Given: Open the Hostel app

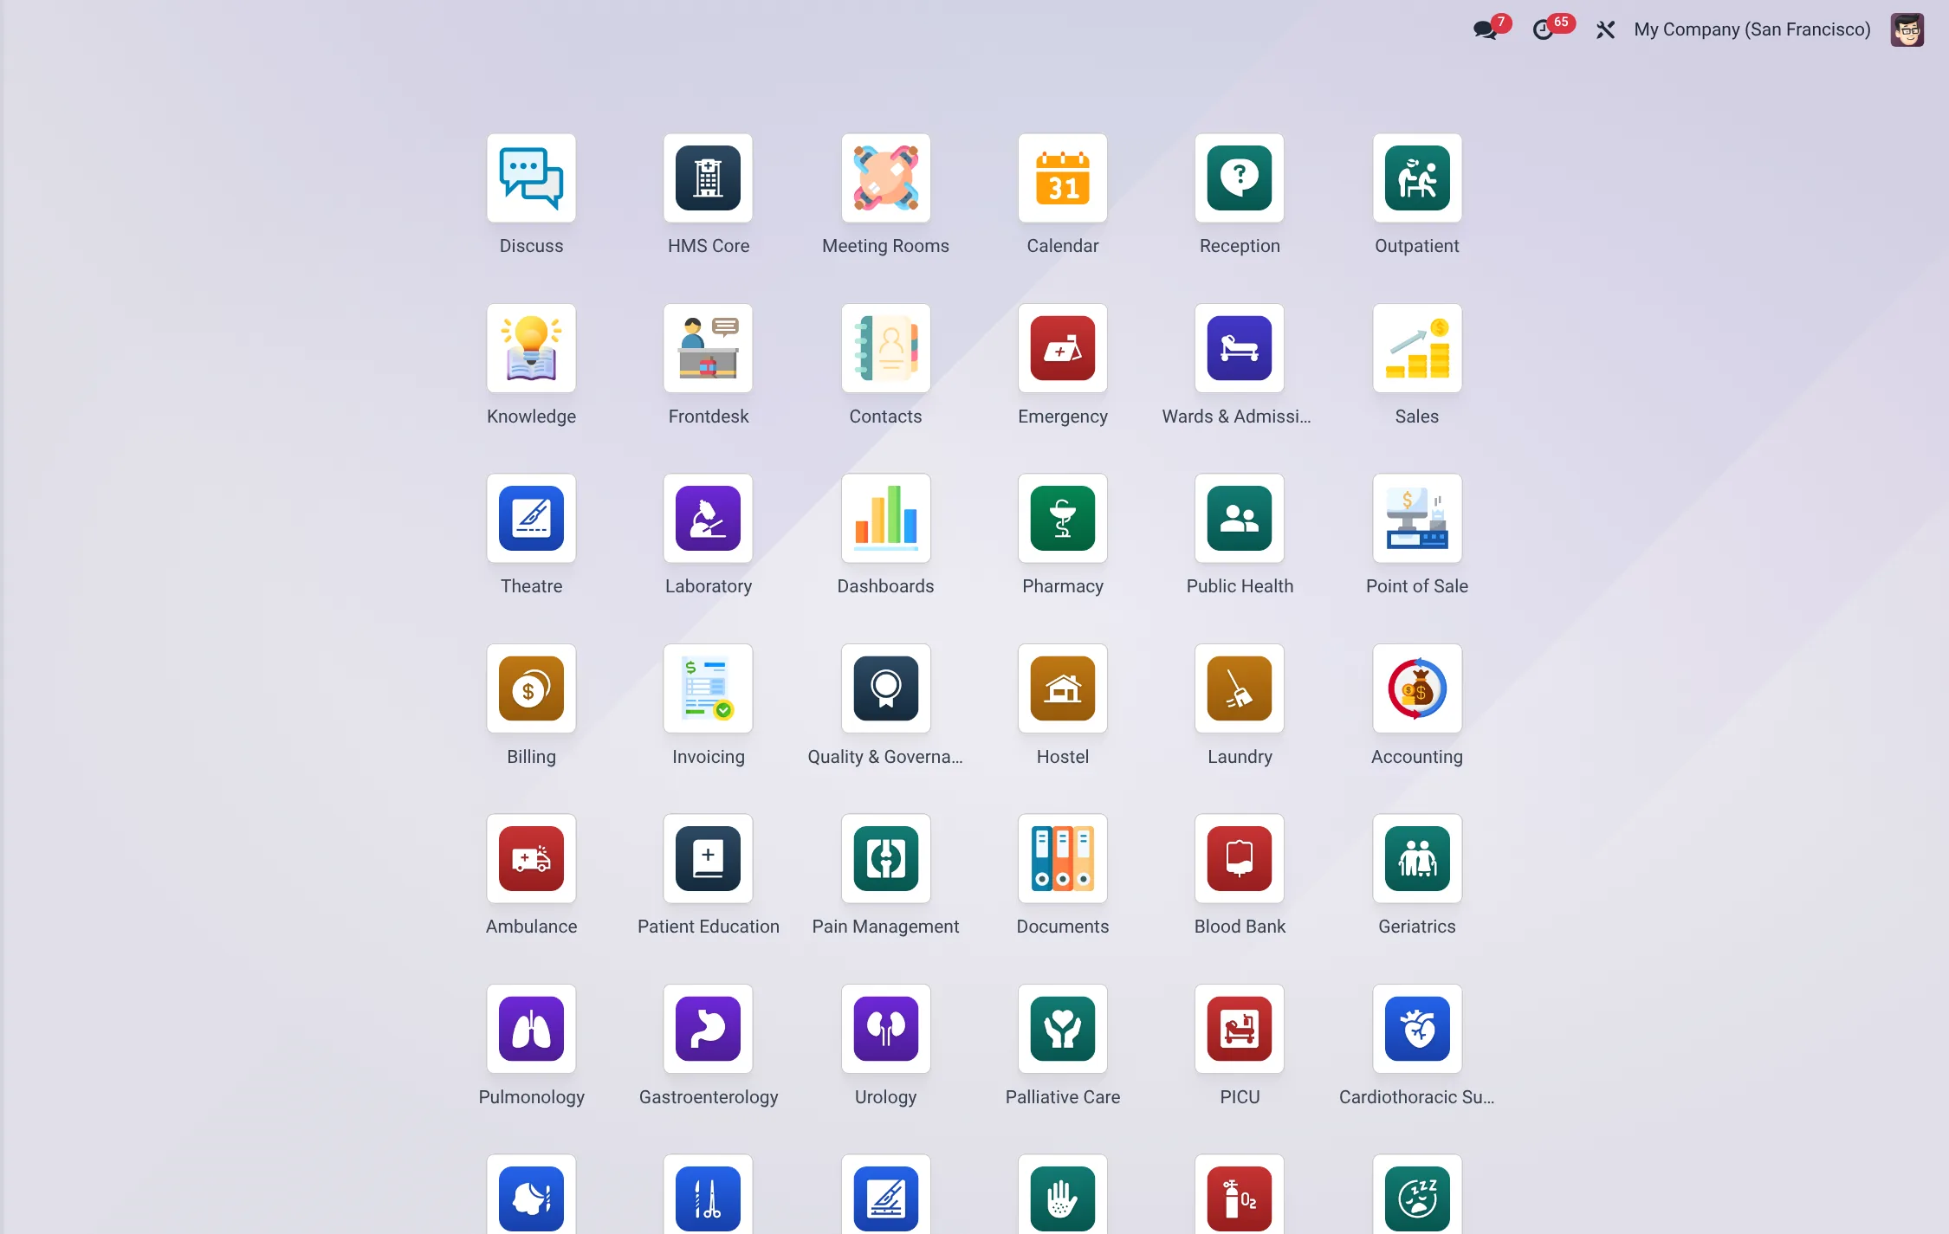Looking at the screenshot, I should [x=1063, y=688].
